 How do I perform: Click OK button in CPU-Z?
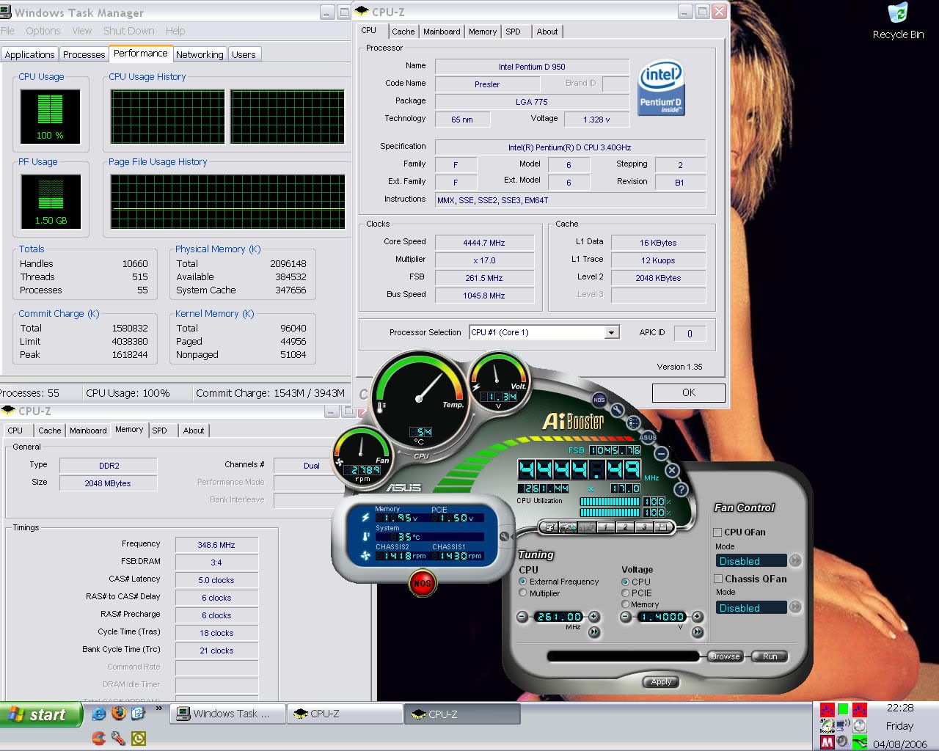pyautogui.click(x=689, y=392)
